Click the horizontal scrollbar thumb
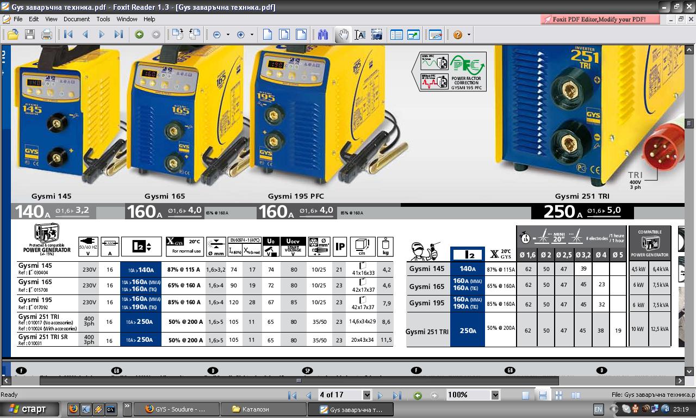This screenshot has width=696, height=418. pyautogui.click(x=299, y=381)
